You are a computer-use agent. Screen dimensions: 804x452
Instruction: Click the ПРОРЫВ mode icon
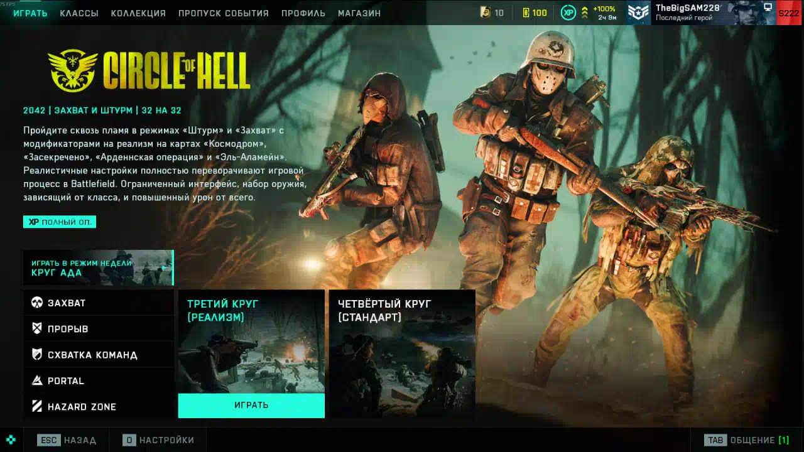(37, 328)
